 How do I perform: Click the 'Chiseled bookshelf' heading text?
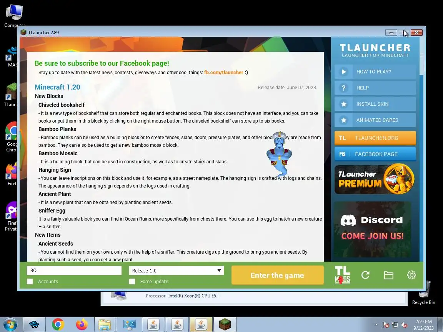61,105
